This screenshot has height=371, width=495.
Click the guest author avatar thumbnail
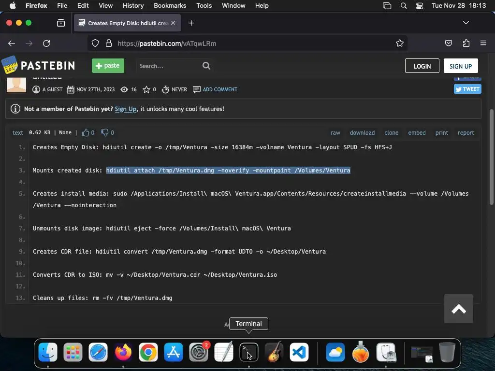[16, 84]
